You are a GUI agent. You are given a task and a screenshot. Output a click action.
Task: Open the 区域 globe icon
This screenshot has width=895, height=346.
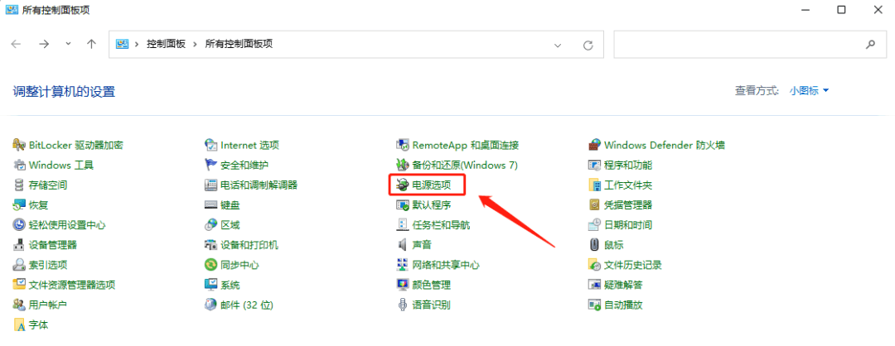[211, 224]
